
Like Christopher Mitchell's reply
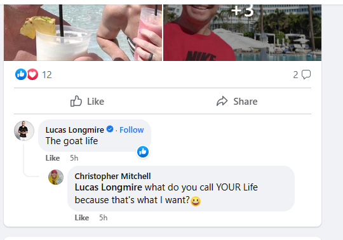coord(82,218)
